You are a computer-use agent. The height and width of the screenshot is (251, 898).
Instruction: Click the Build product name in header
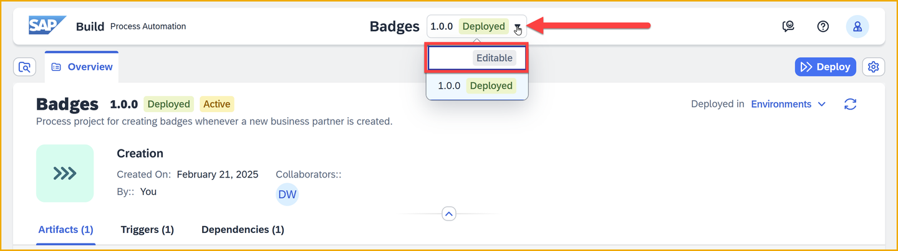[90, 26]
